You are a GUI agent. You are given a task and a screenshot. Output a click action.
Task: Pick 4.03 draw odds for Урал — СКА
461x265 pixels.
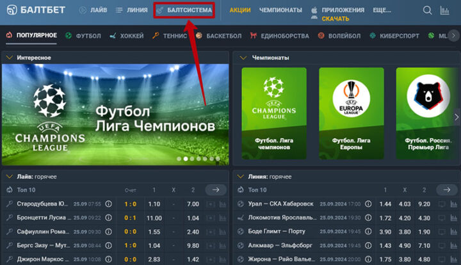[x=405, y=204]
